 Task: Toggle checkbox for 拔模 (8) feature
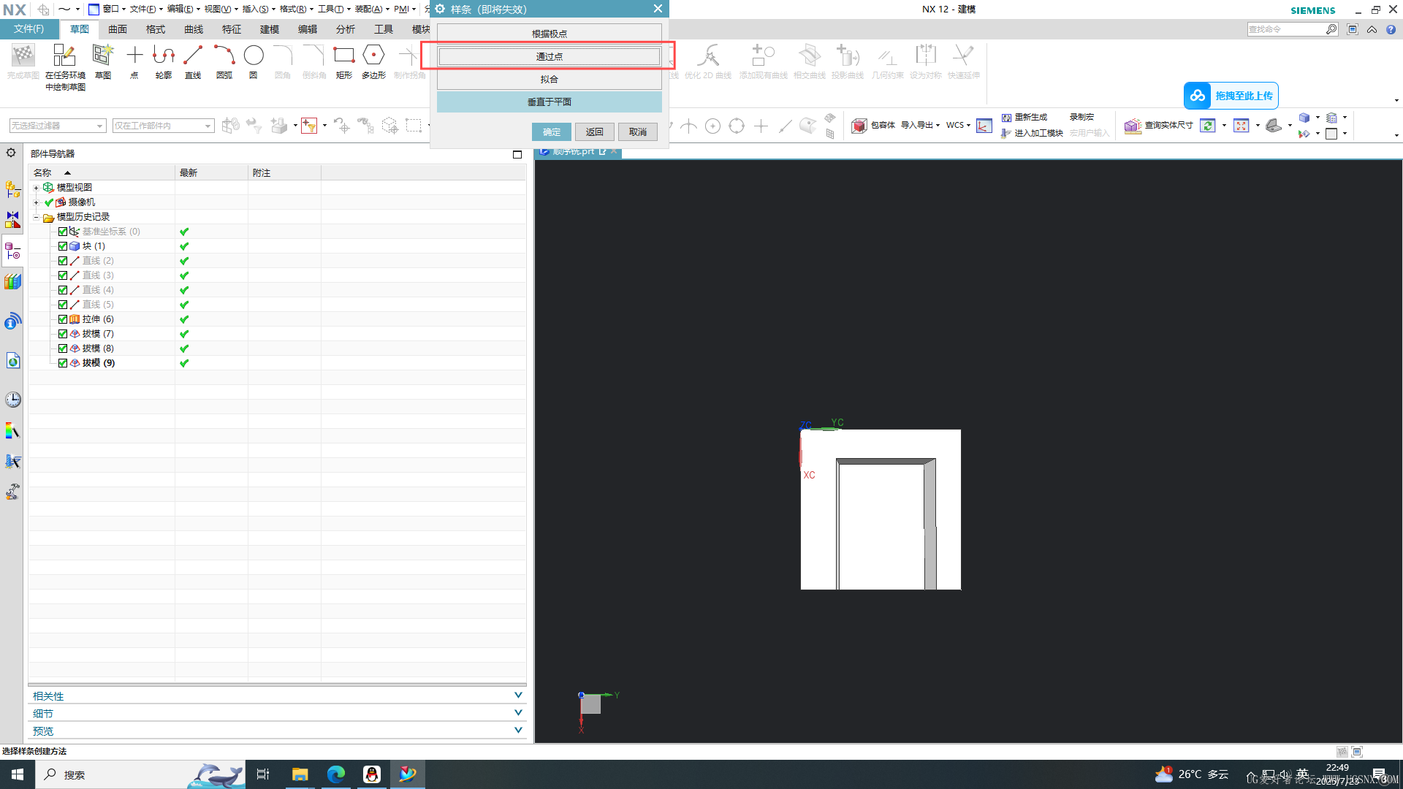tap(63, 348)
